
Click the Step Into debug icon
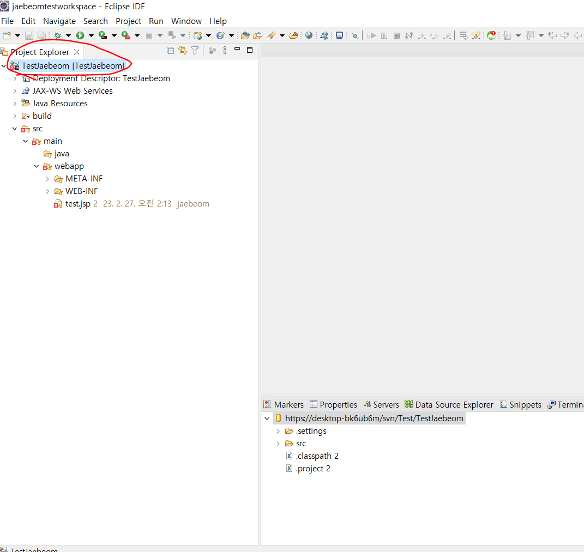point(422,36)
